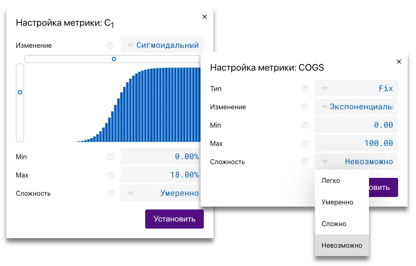The width and height of the screenshot is (416, 266).
Task: Click the horizontal slider handle above the chart
Action: click(x=114, y=59)
